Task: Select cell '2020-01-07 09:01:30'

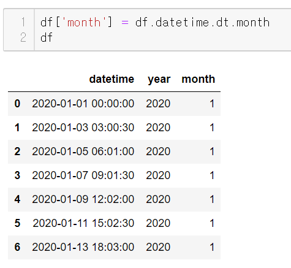Action: 83,175
